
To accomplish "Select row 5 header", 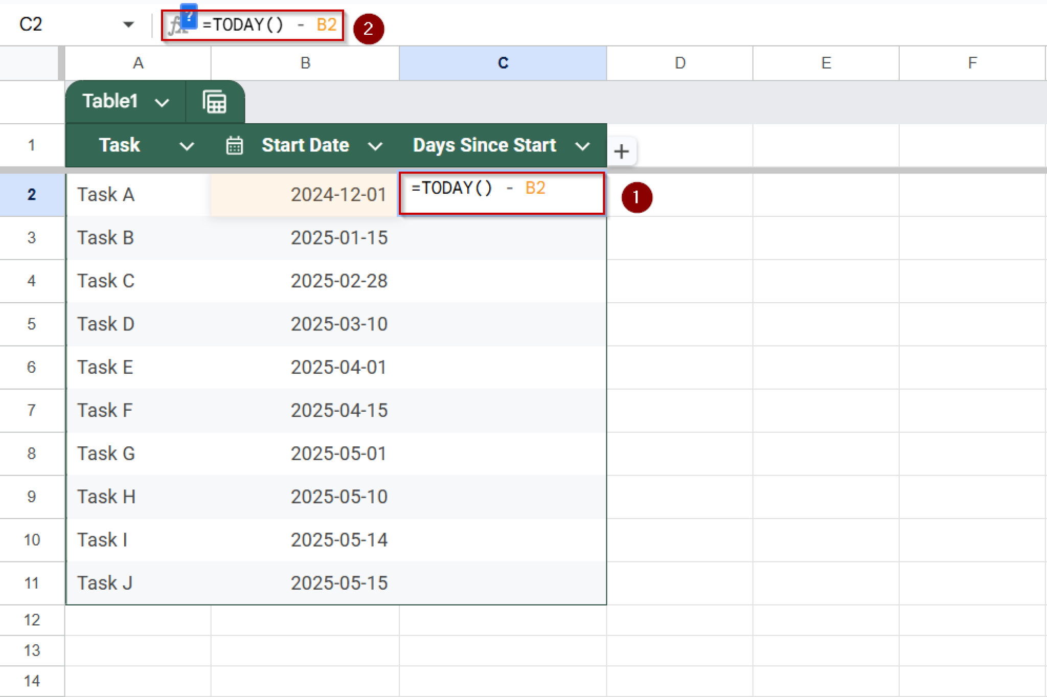I will point(32,324).
